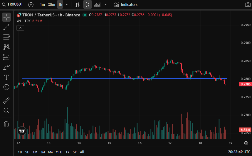Click the red 6.51 M volume value in legend
The height and width of the screenshot is (156, 252).
point(37,21)
